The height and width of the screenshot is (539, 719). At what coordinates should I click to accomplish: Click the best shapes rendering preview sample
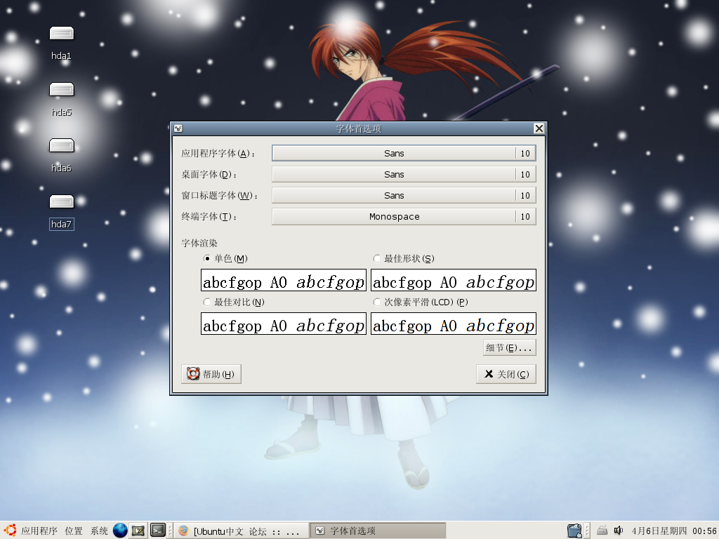coord(454,280)
